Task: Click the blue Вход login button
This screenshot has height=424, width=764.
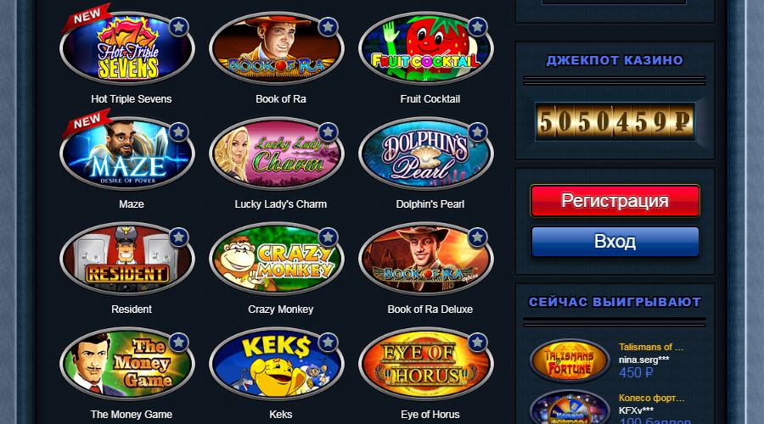Action: 615,242
